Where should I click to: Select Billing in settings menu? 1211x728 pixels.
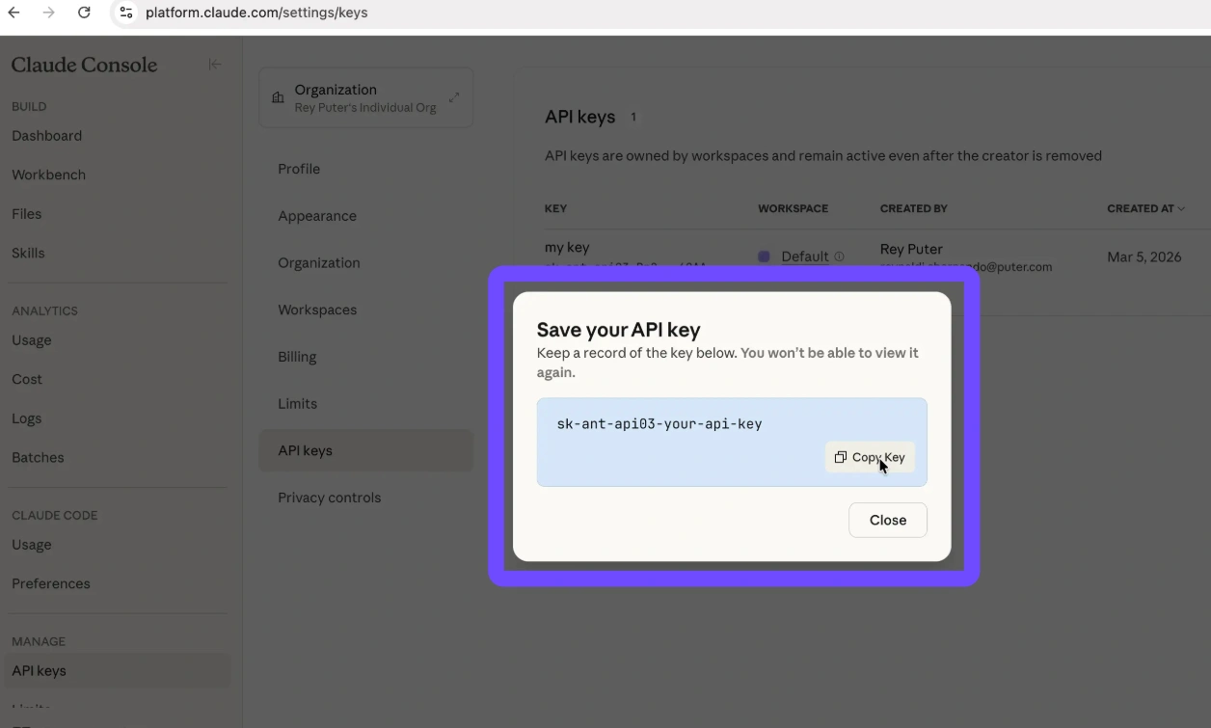coord(297,357)
